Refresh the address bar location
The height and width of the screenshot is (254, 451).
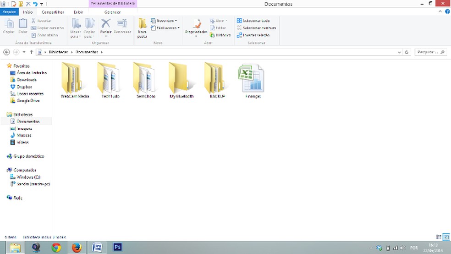tap(407, 52)
